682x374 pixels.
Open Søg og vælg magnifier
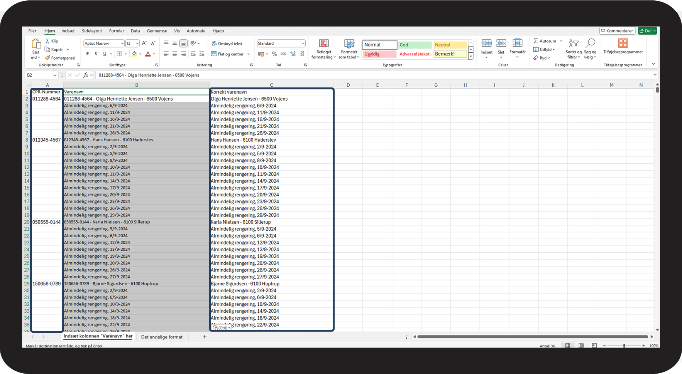tap(590, 49)
